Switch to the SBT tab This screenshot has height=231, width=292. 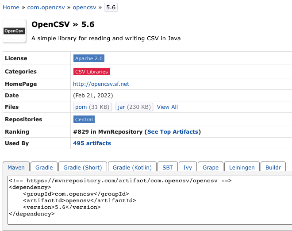pos(168,167)
